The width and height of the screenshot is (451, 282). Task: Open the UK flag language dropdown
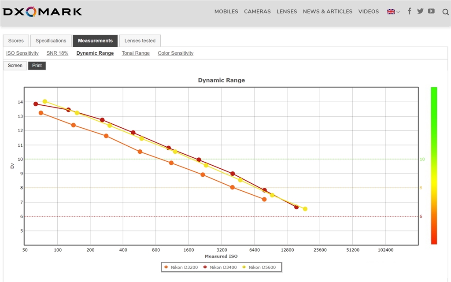tap(393, 12)
